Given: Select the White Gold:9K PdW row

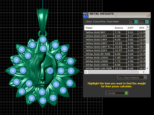Looking at the screenshot, I should [115, 54].
